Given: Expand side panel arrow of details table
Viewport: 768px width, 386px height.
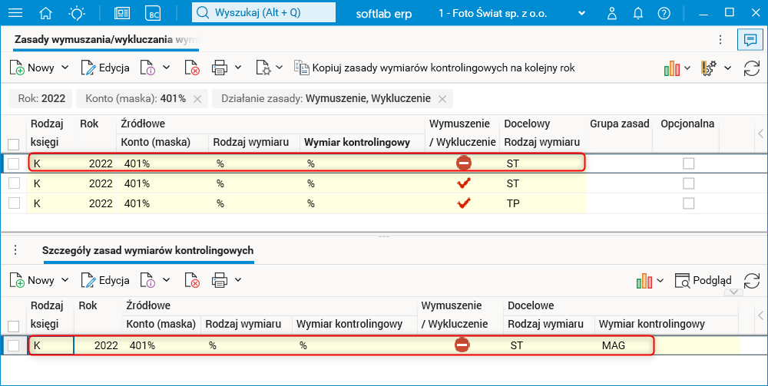Looking at the screenshot, I should pos(760,315).
